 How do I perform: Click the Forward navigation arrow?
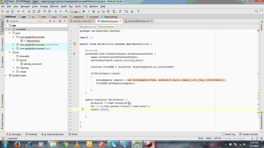pyautogui.click(x=61, y=12)
